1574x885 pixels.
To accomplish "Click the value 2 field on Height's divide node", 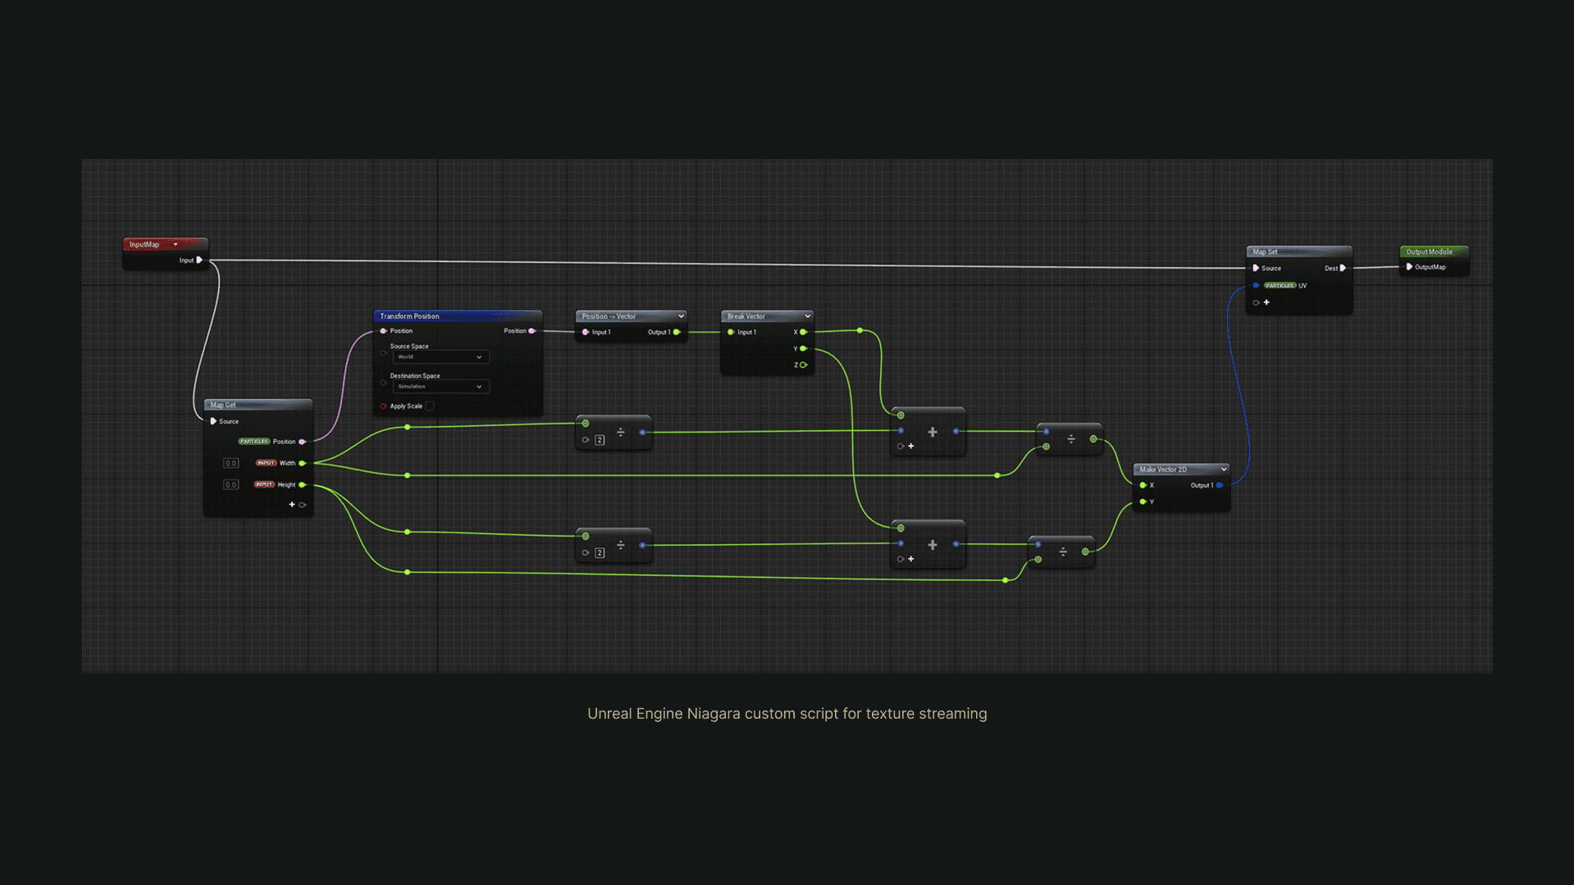I will pyautogui.click(x=600, y=553).
